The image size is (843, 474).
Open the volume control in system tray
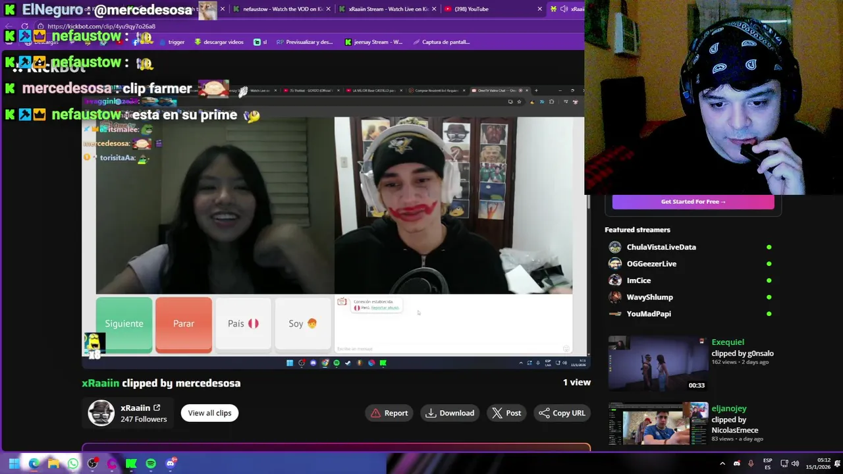tap(795, 463)
